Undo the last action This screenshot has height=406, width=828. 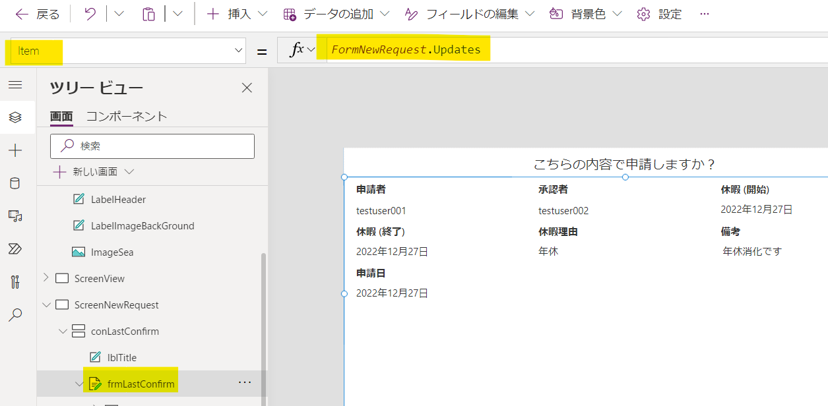coord(90,14)
